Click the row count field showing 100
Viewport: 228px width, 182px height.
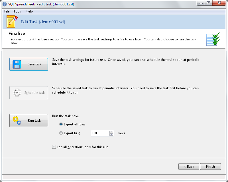tap(100, 133)
